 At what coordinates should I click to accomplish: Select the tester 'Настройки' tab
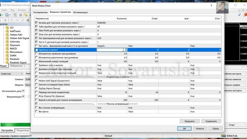[x=7, y=131]
